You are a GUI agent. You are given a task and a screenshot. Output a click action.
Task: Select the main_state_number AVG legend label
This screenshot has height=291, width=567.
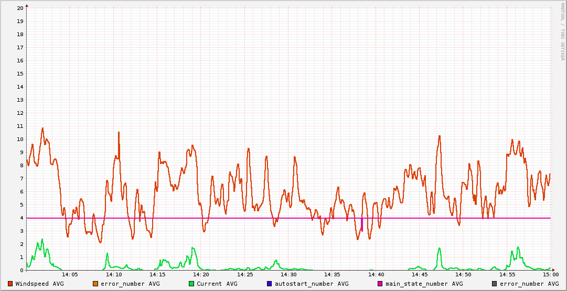coord(424,284)
